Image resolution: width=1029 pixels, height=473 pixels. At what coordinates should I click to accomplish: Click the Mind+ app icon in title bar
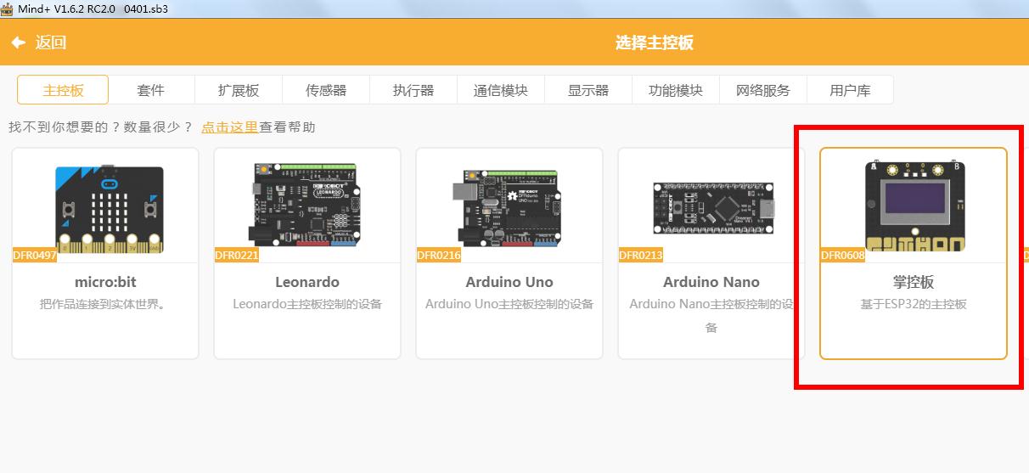[x=8, y=8]
